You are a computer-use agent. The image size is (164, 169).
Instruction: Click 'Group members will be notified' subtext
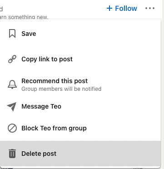coord(61,89)
